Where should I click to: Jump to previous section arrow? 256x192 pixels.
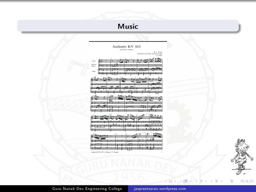pos(212,181)
